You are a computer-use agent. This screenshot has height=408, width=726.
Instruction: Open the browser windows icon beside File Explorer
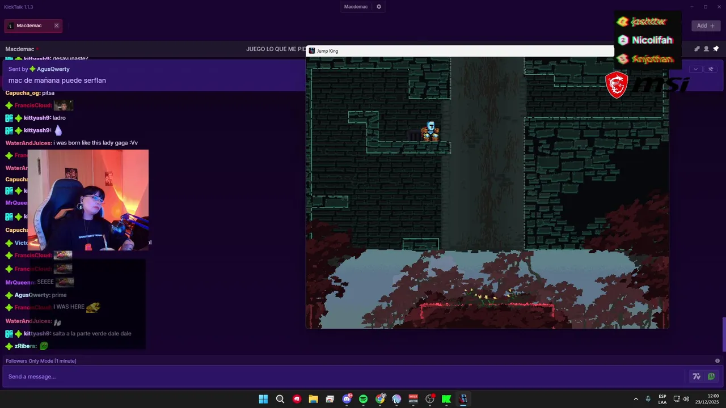tap(330, 399)
